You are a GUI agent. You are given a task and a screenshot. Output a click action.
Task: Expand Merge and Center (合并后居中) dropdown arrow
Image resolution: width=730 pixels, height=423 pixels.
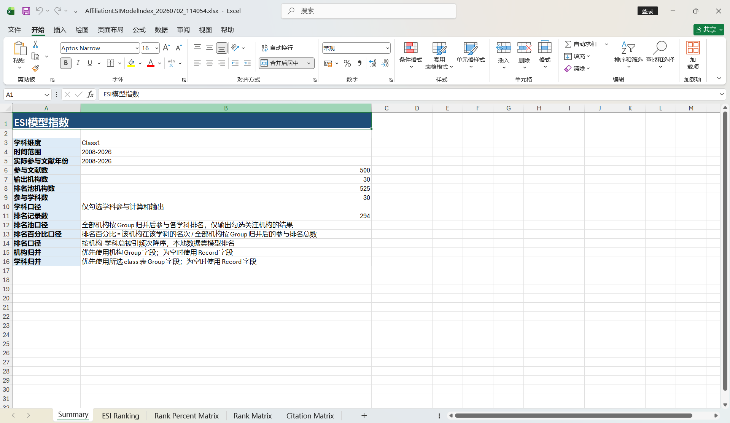(309, 63)
